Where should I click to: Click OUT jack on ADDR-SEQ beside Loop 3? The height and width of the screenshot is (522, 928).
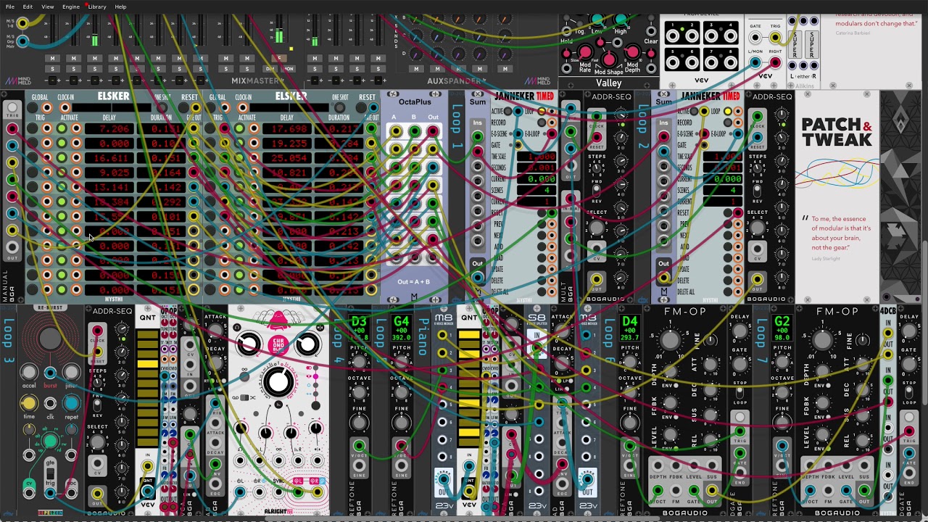click(97, 493)
